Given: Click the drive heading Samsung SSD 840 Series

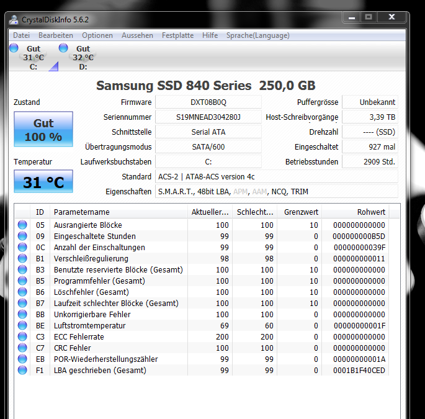Looking at the screenshot, I should (174, 86).
